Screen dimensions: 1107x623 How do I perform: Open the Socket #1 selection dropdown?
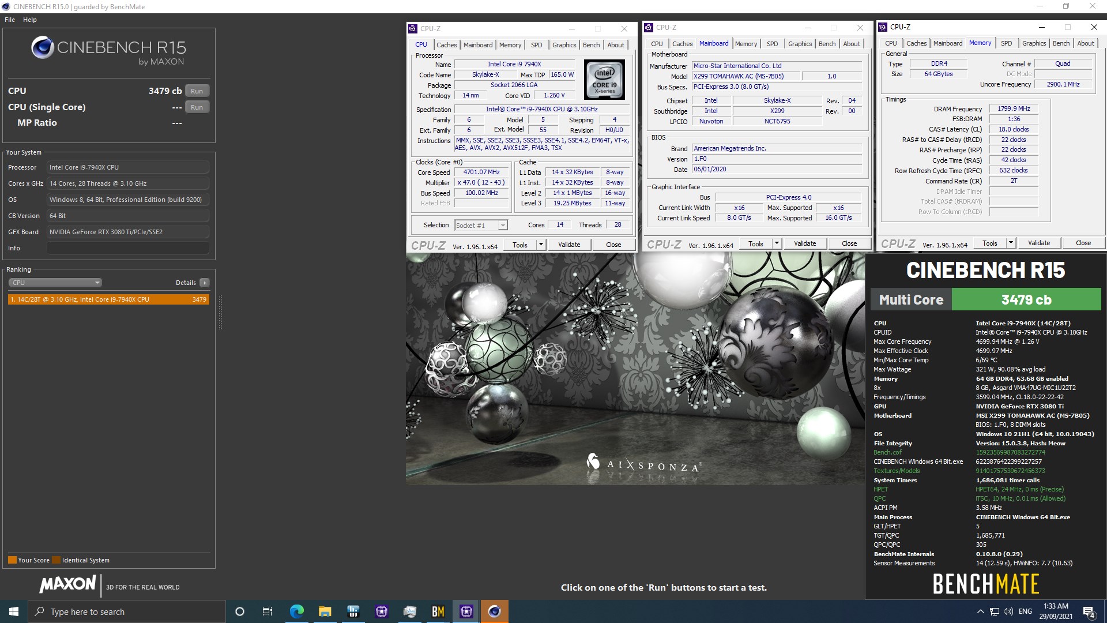coord(481,226)
